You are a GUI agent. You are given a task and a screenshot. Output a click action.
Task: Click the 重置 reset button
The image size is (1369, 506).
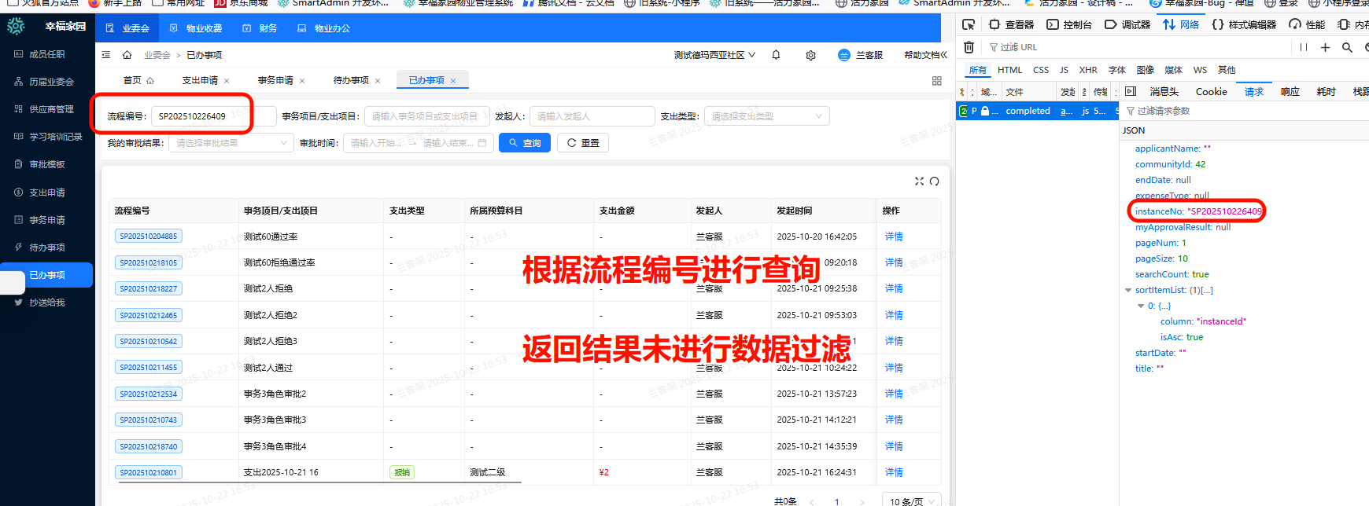pyautogui.click(x=583, y=143)
